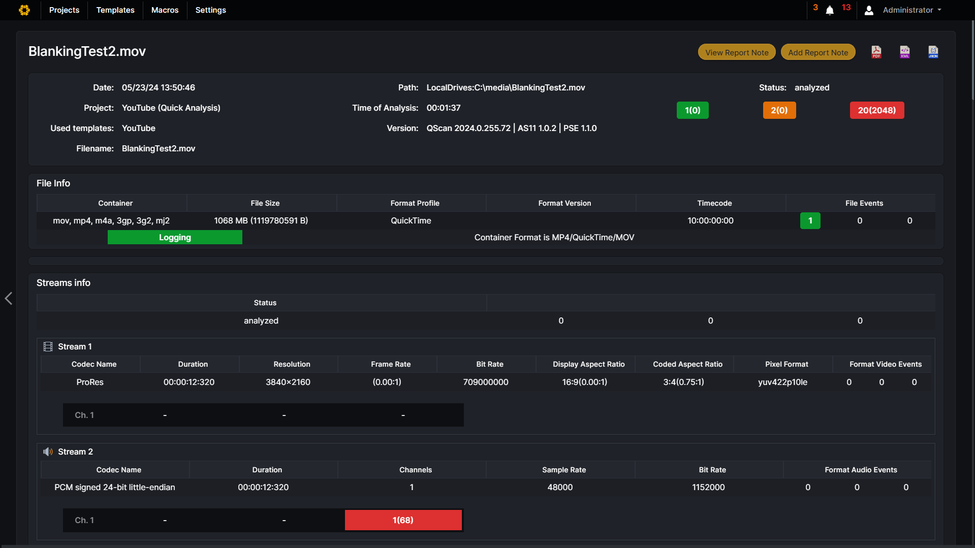Click the Add Report Note button
Screen dimensions: 975x548
(818, 52)
